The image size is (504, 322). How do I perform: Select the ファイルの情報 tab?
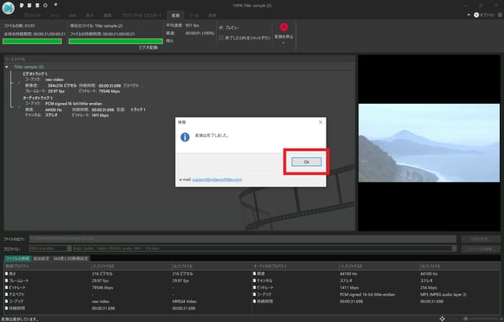click(17, 258)
